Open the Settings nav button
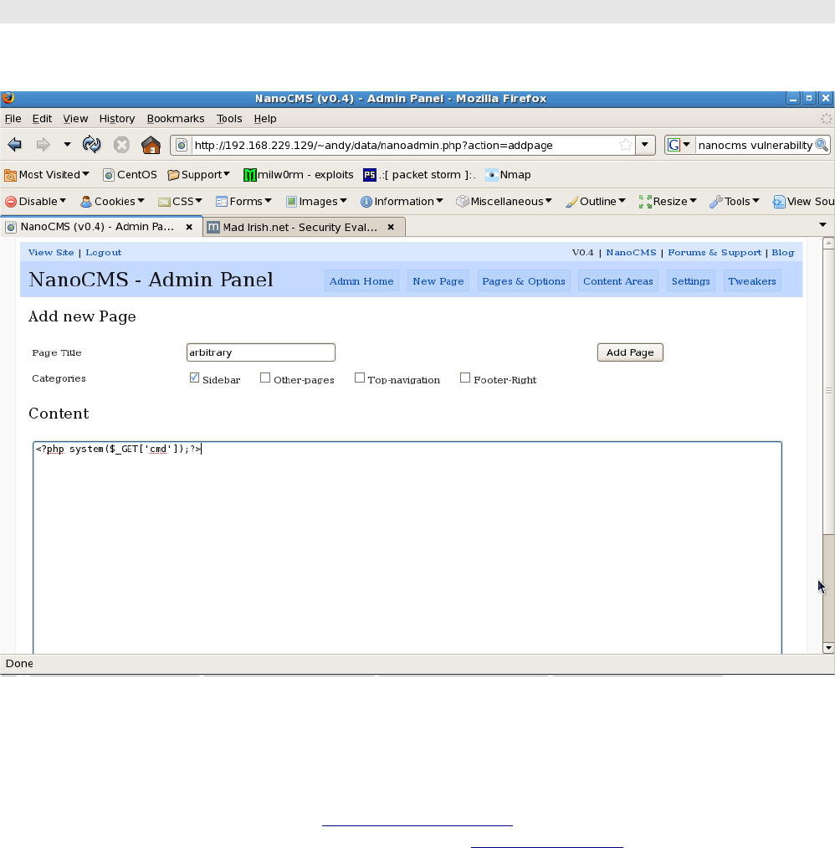835x848 pixels. pyautogui.click(x=691, y=280)
